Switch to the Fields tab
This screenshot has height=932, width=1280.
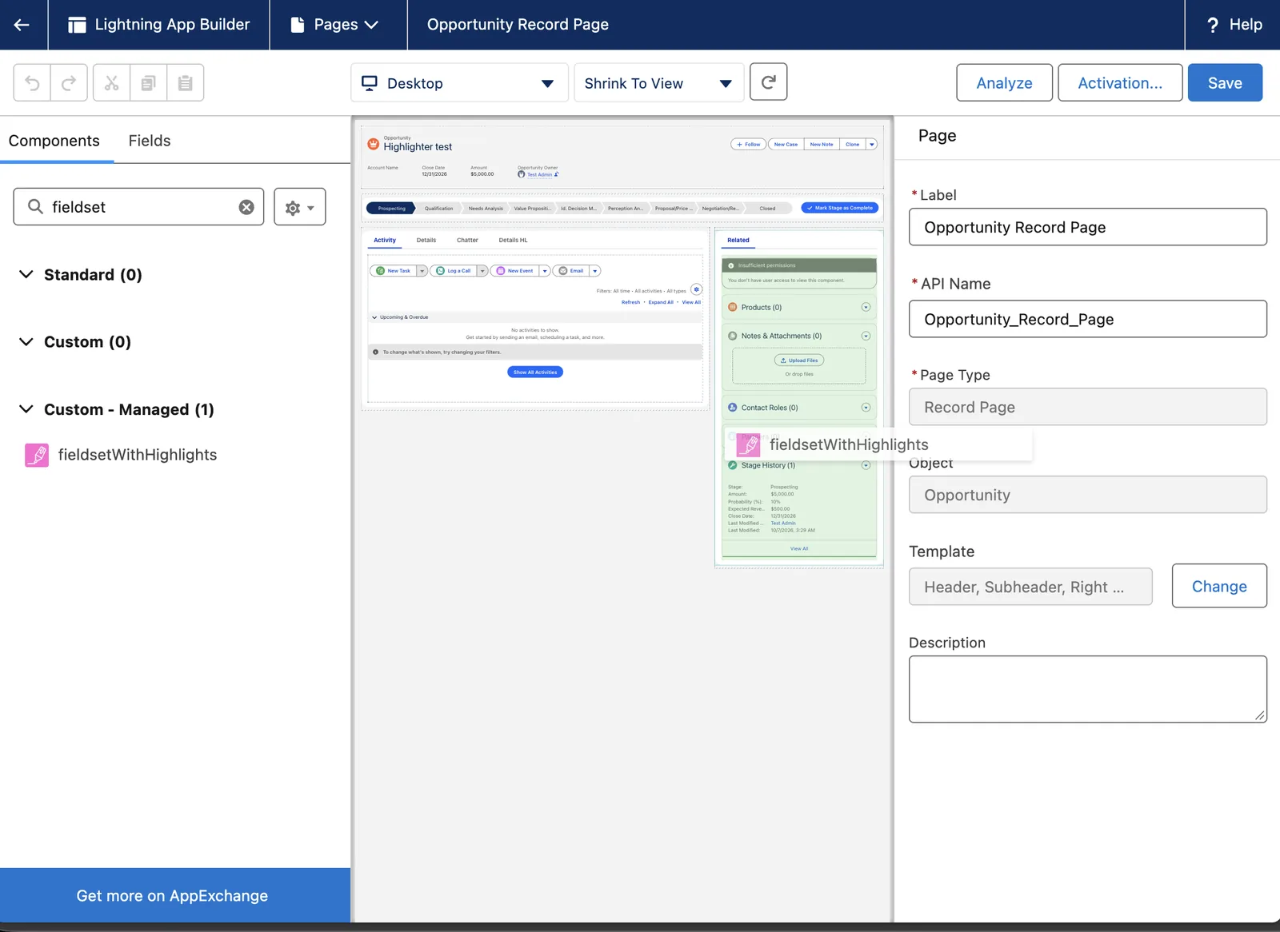pyautogui.click(x=150, y=141)
